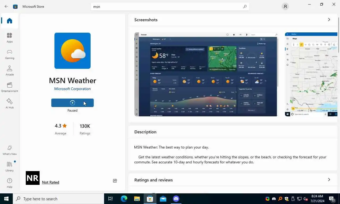340x204 pixels.
Task: Click the Discord tray icon
Action: (274, 199)
